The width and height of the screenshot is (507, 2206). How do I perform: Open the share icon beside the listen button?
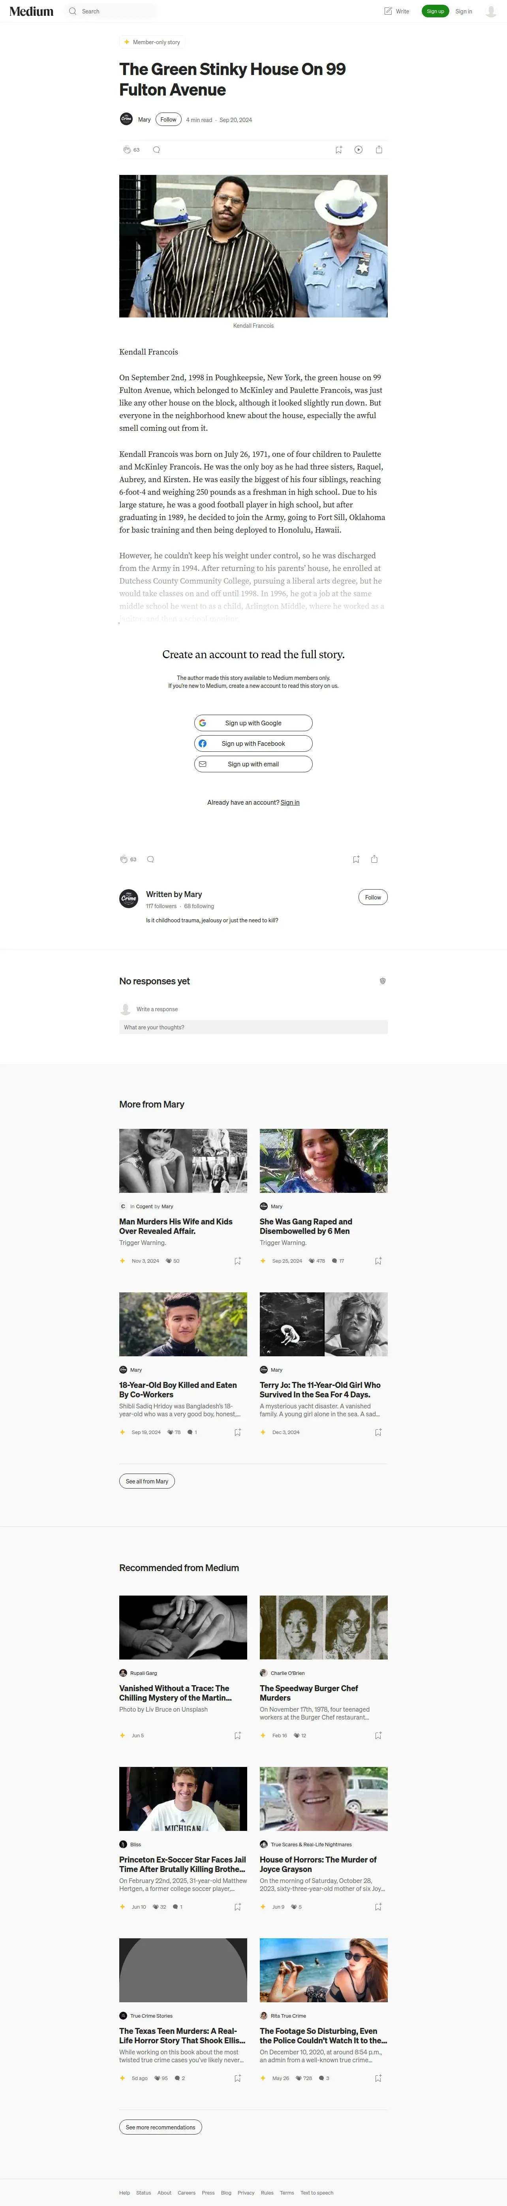tap(379, 150)
